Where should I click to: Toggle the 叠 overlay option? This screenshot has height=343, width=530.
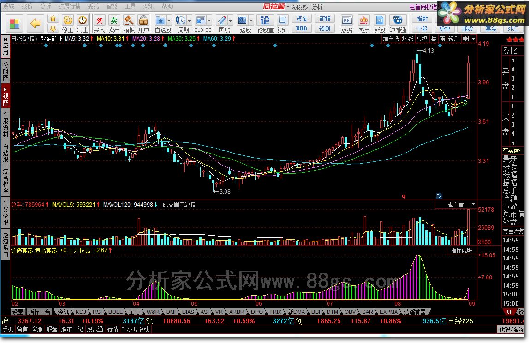[x=434, y=39]
